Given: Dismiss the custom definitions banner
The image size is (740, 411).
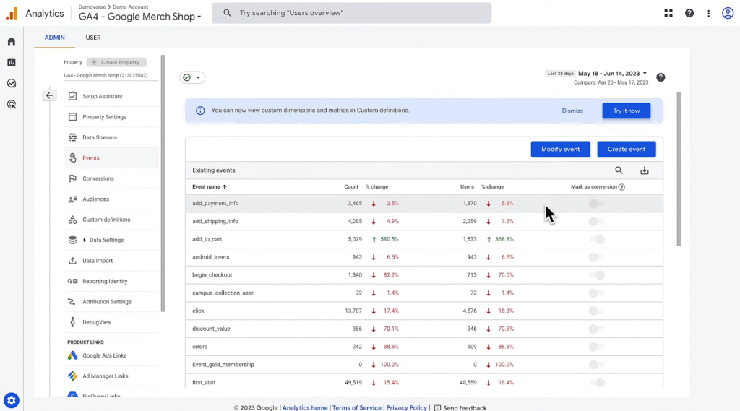Looking at the screenshot, I should 572,111.
